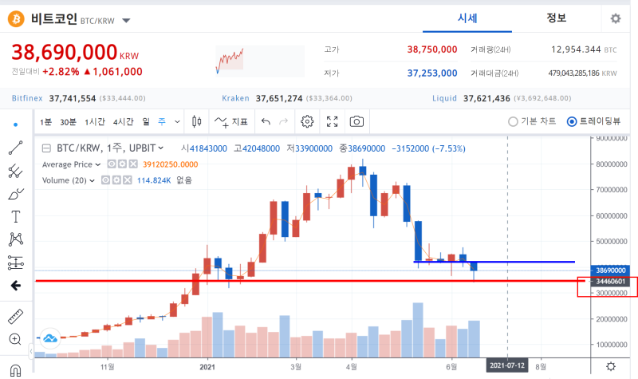Screen dimensions: 638x379
Task: Set chart interval to 일
Action: coord(146,122)
